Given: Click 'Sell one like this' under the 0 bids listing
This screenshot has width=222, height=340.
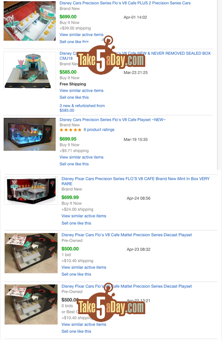Looking at the screenshot, I should coord(76,331).
